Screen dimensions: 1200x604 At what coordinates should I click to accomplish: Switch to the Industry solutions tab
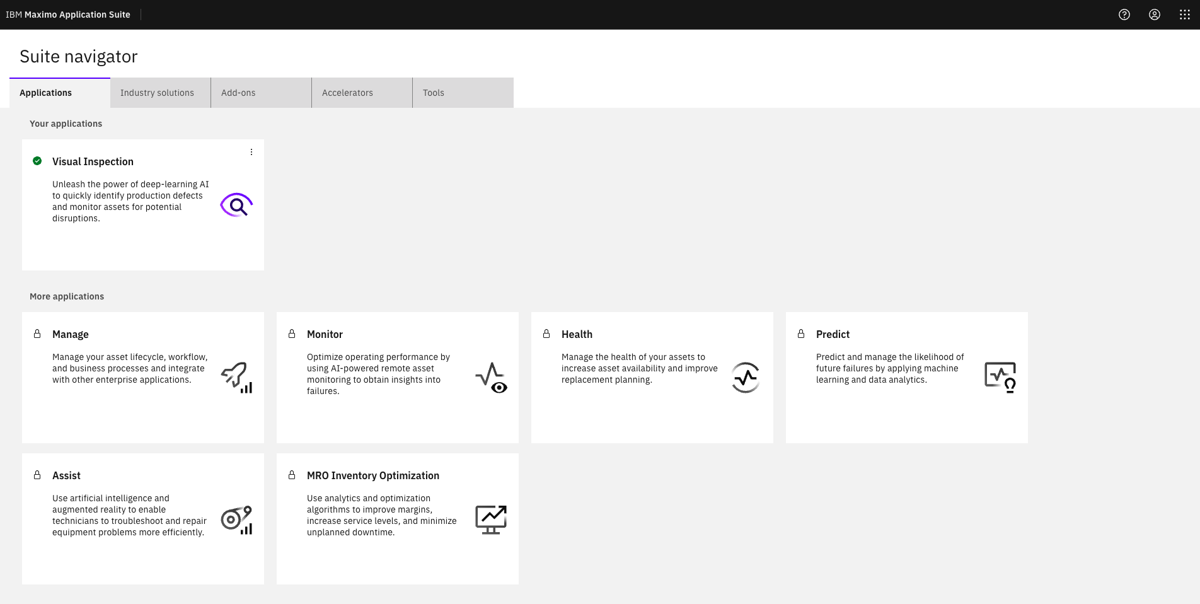pyautogui.click(x=161, y=93)
